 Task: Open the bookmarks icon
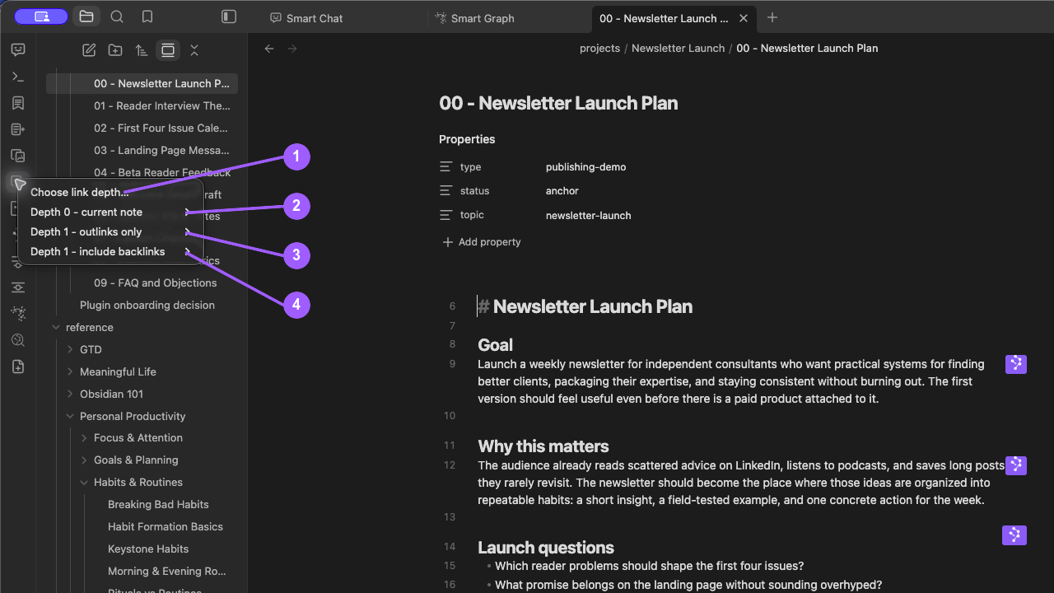147,16
